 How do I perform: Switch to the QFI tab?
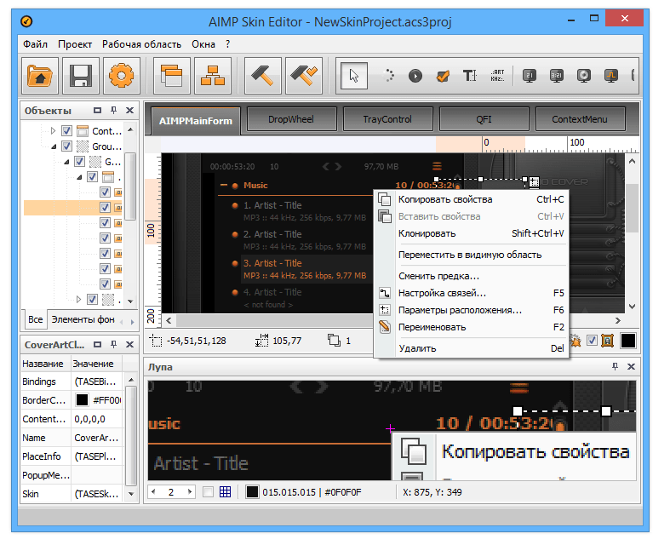pyautogui.click(x=484, y=119)
